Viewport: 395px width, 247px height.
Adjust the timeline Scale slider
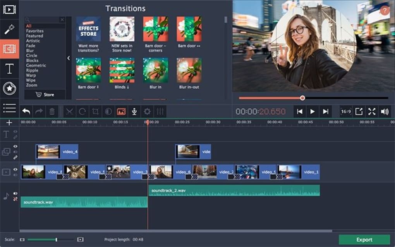coord(57,239)
